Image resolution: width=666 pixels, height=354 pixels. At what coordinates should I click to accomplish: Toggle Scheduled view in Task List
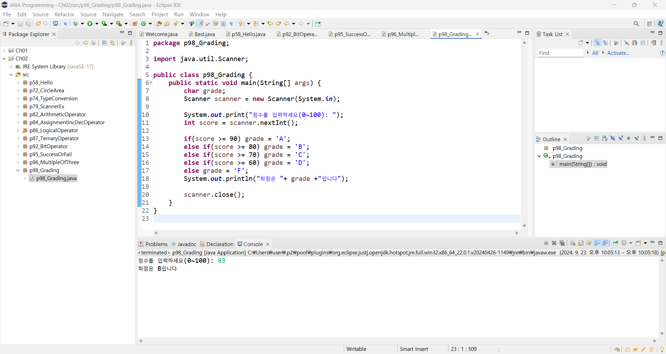click(605, 43)
